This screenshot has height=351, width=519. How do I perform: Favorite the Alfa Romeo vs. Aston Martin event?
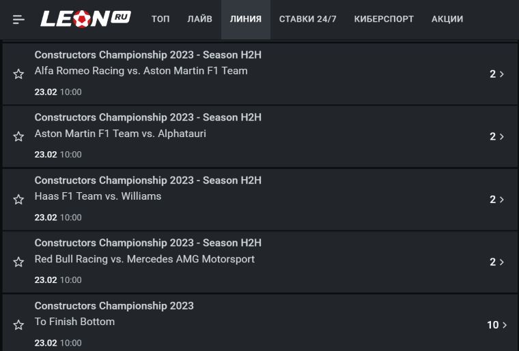coord(18,74)
